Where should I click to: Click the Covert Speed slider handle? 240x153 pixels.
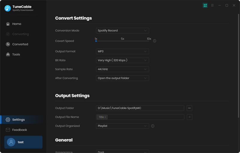96,41
